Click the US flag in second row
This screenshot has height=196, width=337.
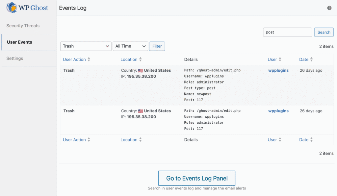[141, 111]
